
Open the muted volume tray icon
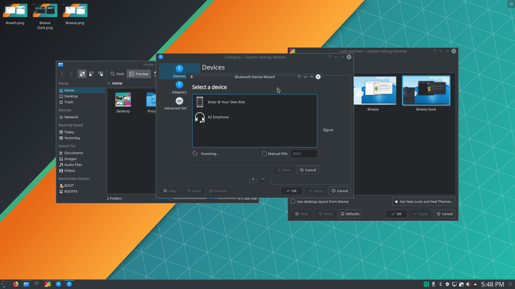point(468,284)
